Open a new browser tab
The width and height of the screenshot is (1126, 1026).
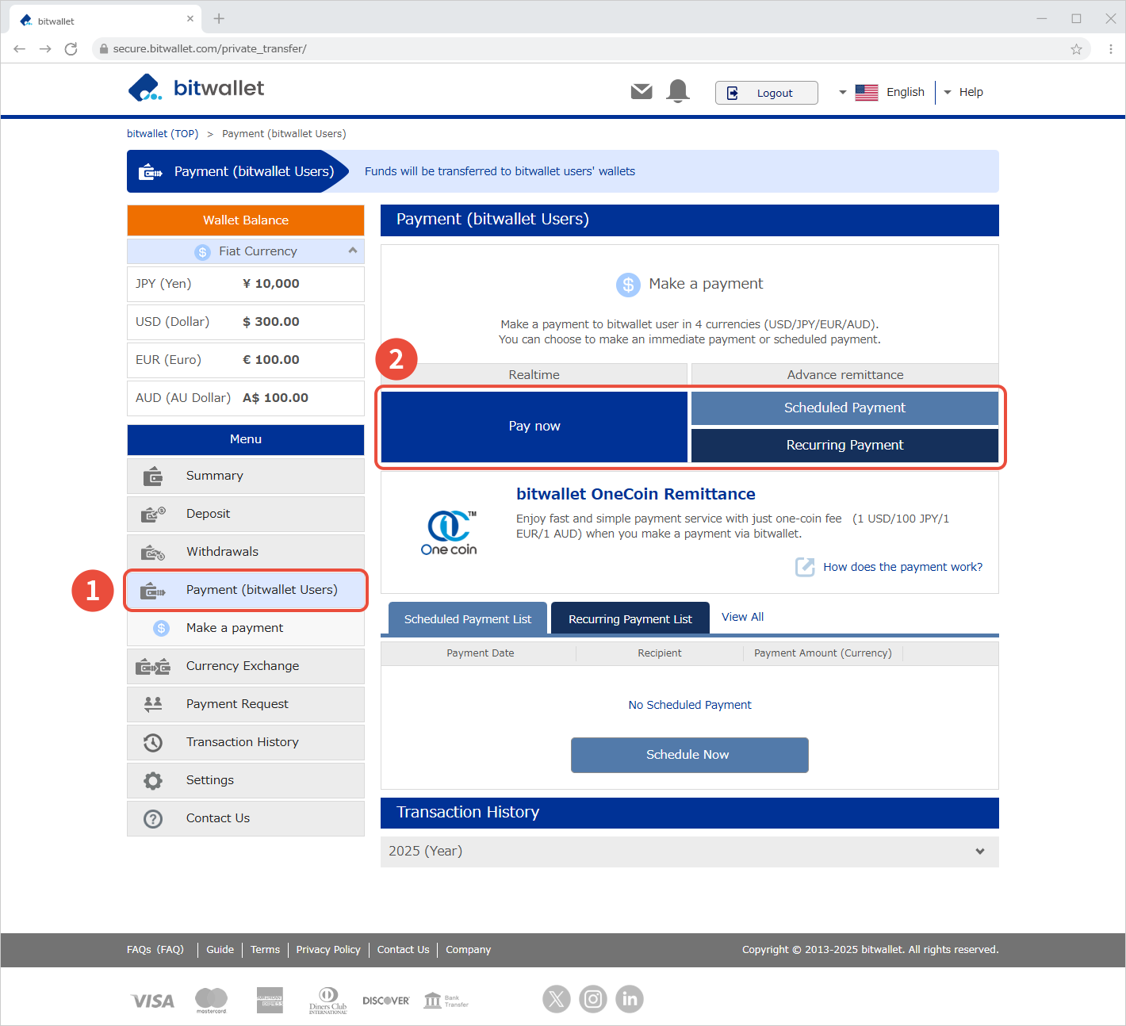click(x=220, y=18)
